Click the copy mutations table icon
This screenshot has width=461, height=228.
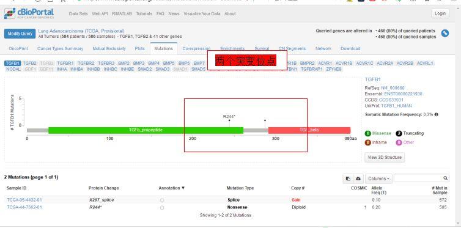point(348,178)
